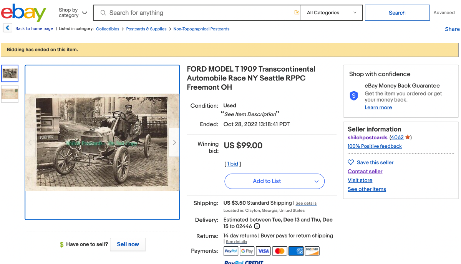Show next photo with right arrow

click(174, 142)
